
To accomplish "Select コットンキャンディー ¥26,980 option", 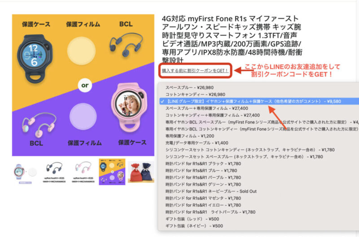I will [259, 94].
